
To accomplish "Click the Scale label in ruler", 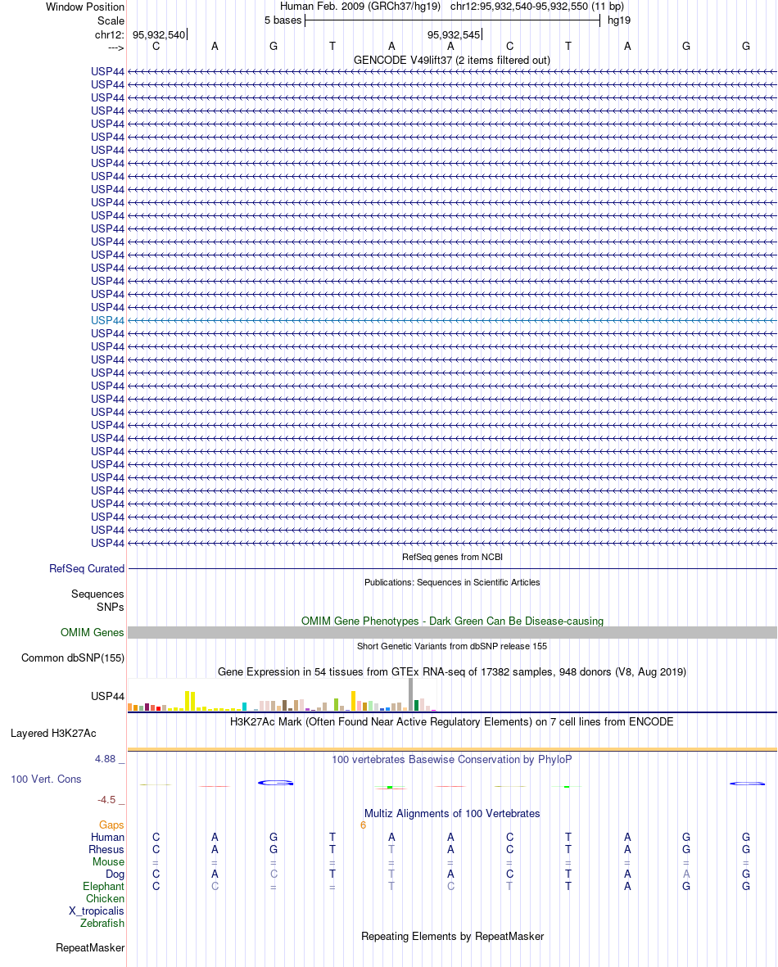I will pyautogui.click(x=111, y=20).
